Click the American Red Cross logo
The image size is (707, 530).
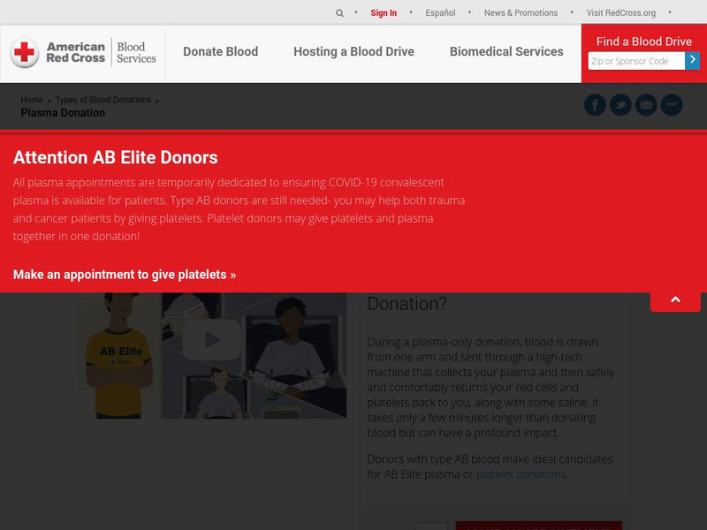pyautogui.click(x=83, y=53)
